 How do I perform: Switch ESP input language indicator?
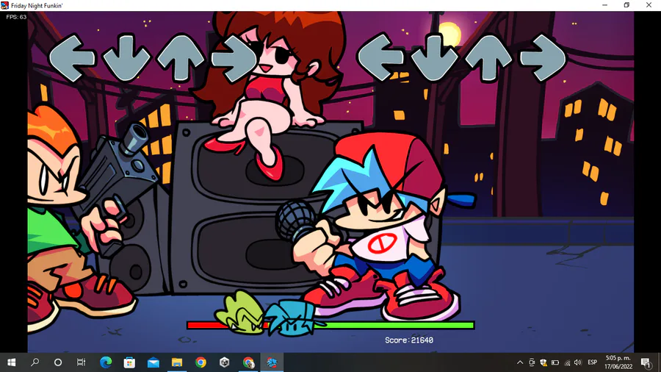[x=592, y=362]
